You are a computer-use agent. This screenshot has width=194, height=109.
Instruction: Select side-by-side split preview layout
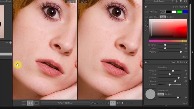click(30, 103)
